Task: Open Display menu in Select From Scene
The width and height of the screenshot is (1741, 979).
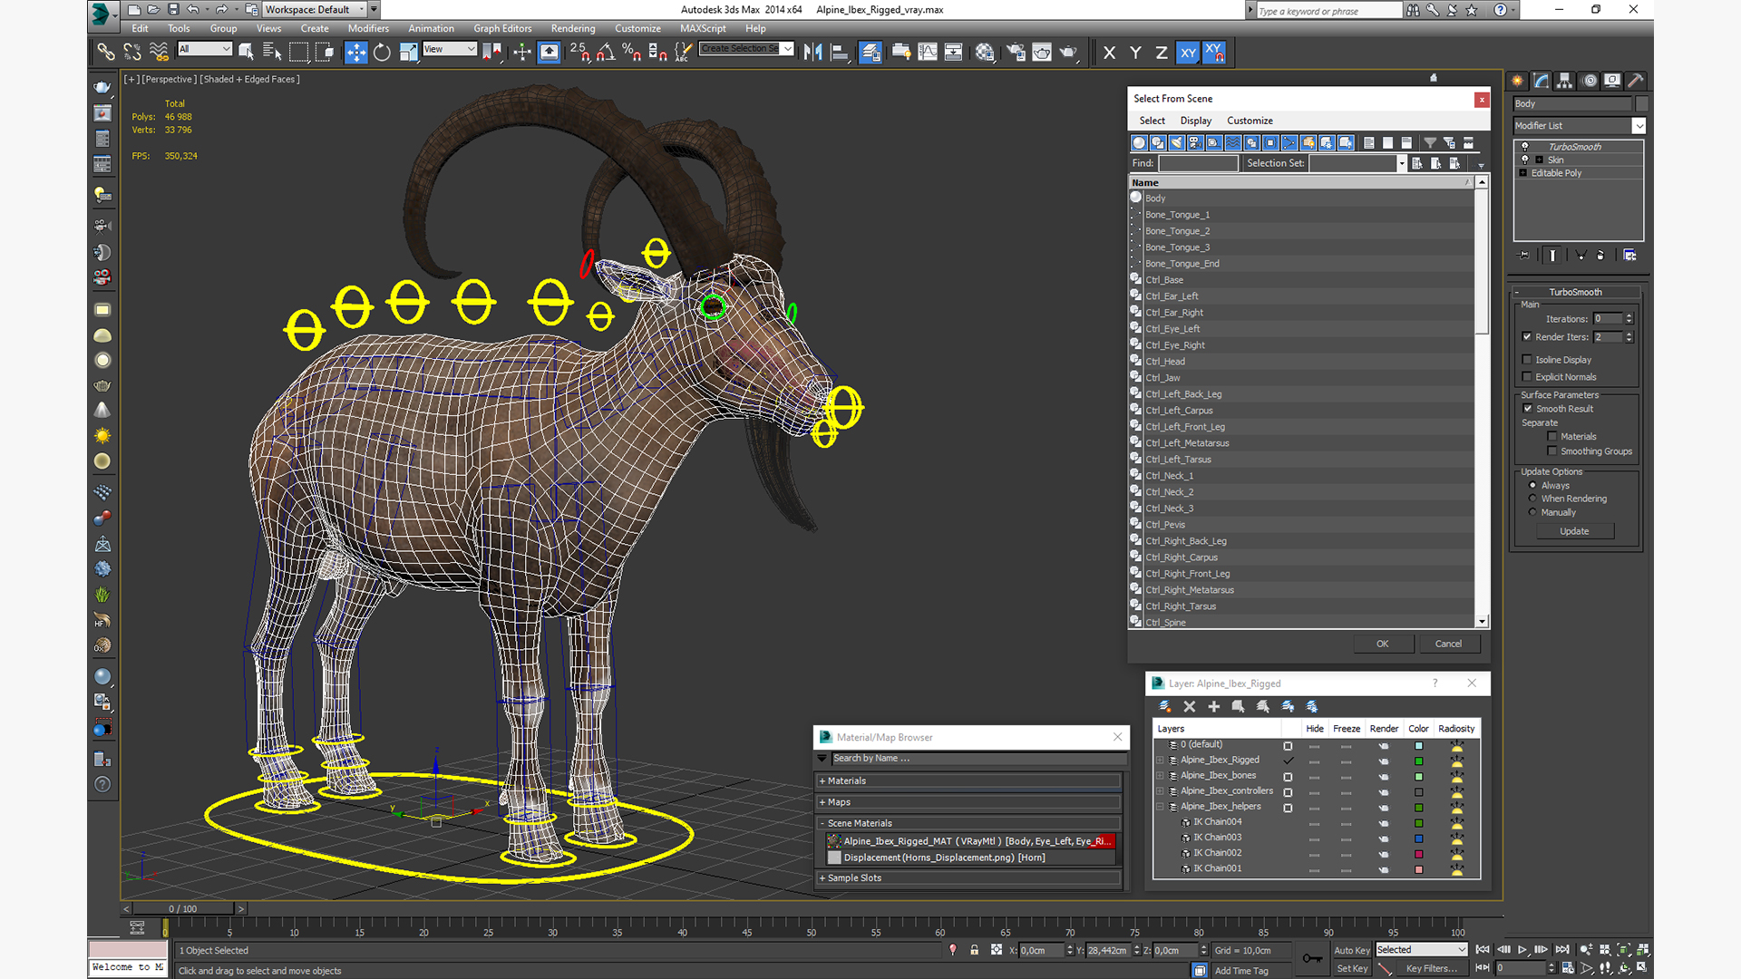Action: [x=1195, y=121]
